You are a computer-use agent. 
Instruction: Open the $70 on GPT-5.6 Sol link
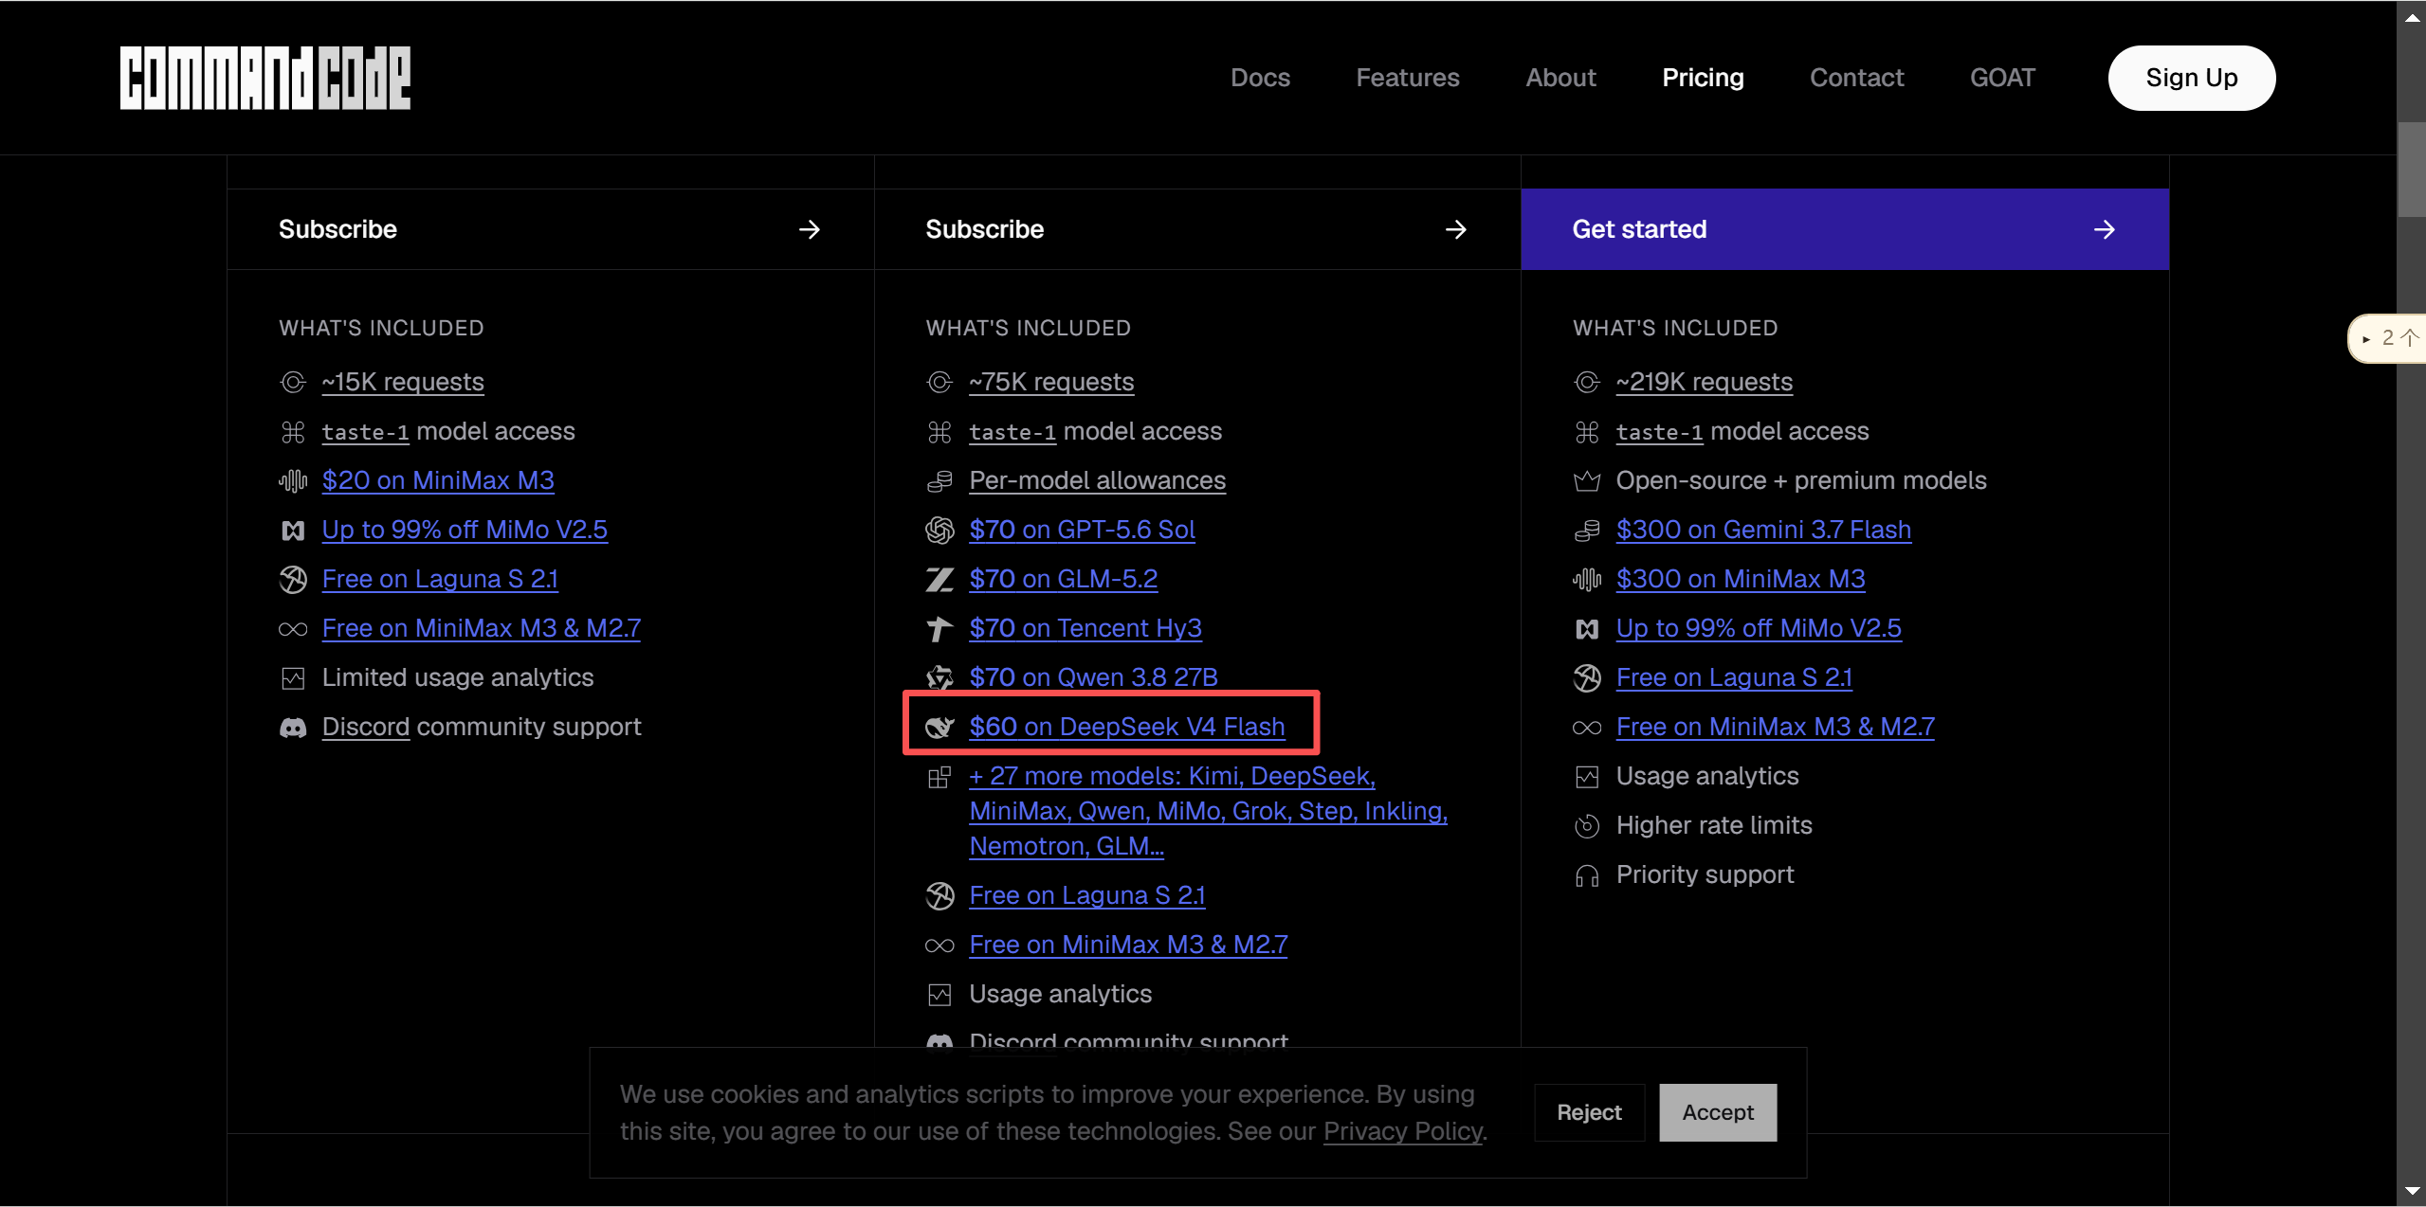coord(1082,531)
